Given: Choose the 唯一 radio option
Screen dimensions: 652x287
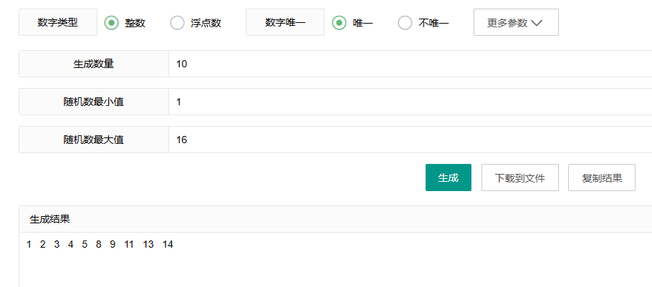Looking at the screenshot, I should (340, 22).
